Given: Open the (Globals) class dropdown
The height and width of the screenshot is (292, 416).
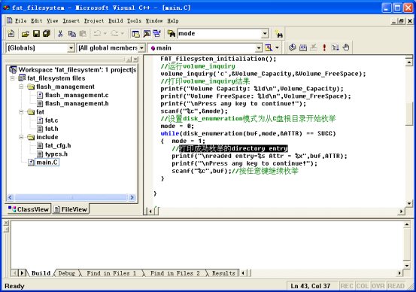Looking at the screenshot, I should 71,48.
